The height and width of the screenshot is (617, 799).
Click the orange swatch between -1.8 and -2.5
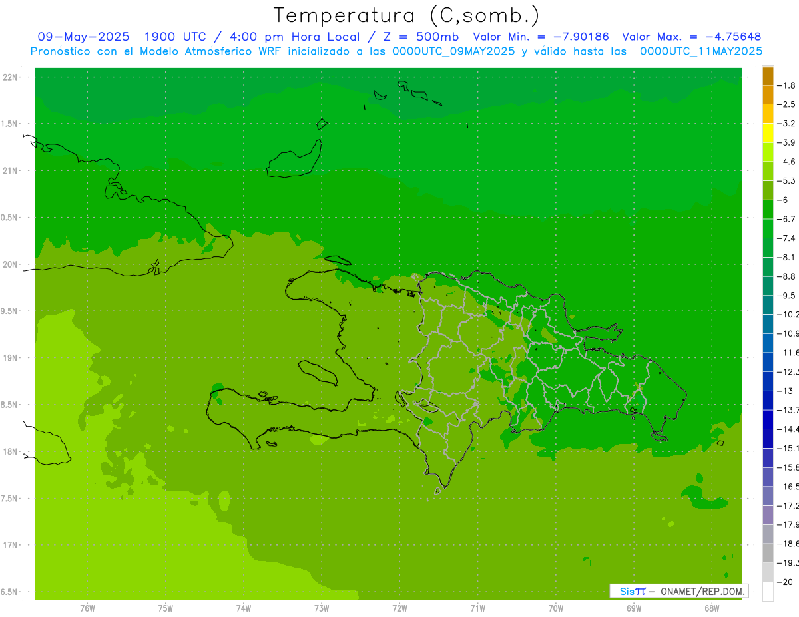[x=768, y=95]
